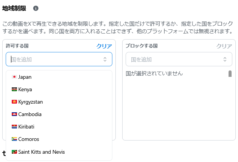This screenshot has height=162, width=238.
Task: Click the blocked countries list scrollbar thumb
Action: click(x=230, y=74)
